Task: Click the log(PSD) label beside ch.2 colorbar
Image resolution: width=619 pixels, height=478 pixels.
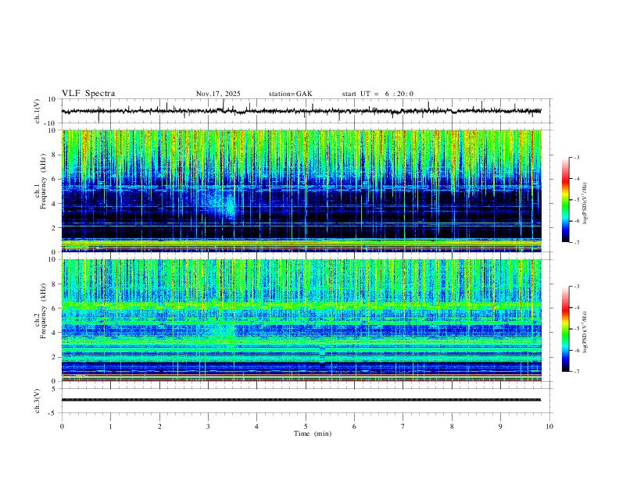Action: [585, 332]
